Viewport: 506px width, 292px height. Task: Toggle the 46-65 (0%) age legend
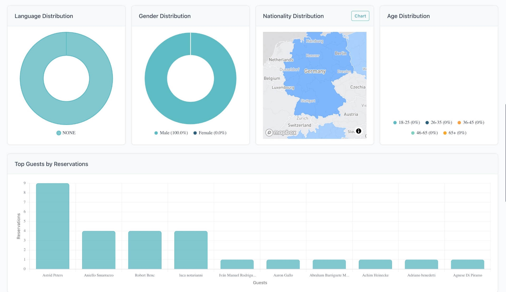click(x=424, y=133)
